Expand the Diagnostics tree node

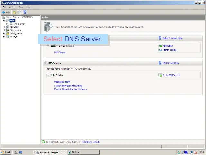(x=4, y=30)
